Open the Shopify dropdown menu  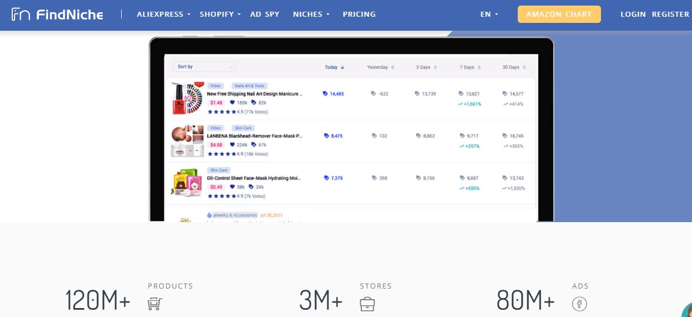(x=220, y=15)
